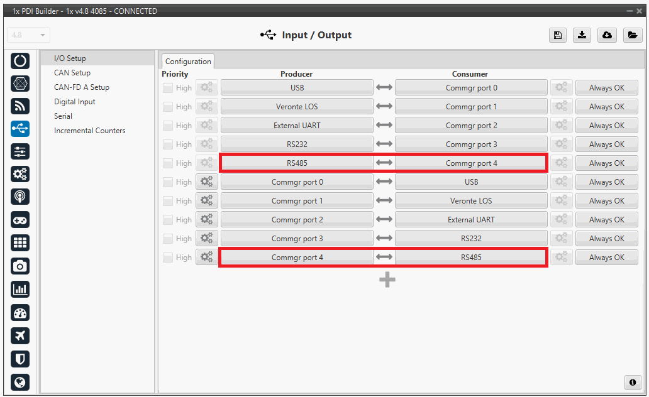Open the gears sidebar section

coord(20,174)
